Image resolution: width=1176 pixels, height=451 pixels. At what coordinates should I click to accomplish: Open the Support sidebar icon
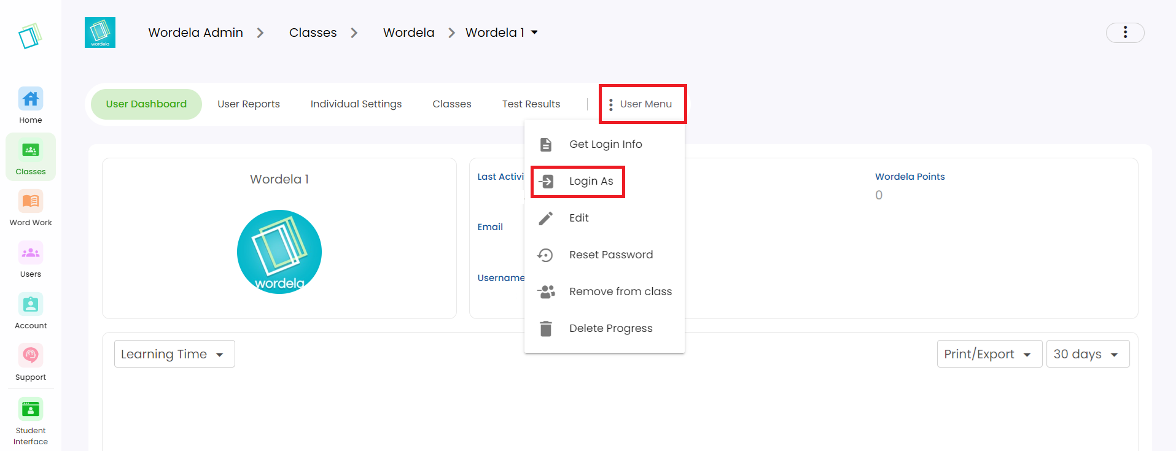(31, 355)
